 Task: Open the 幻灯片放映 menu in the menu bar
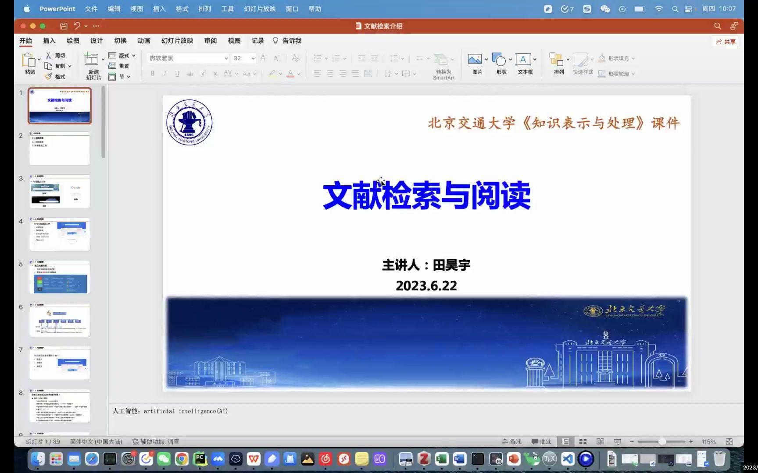(259, 8)
